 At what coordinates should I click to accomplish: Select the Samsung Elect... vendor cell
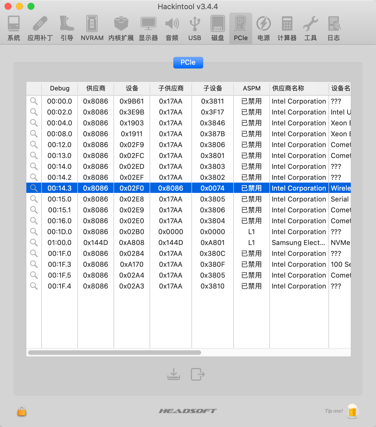point(298,242)
